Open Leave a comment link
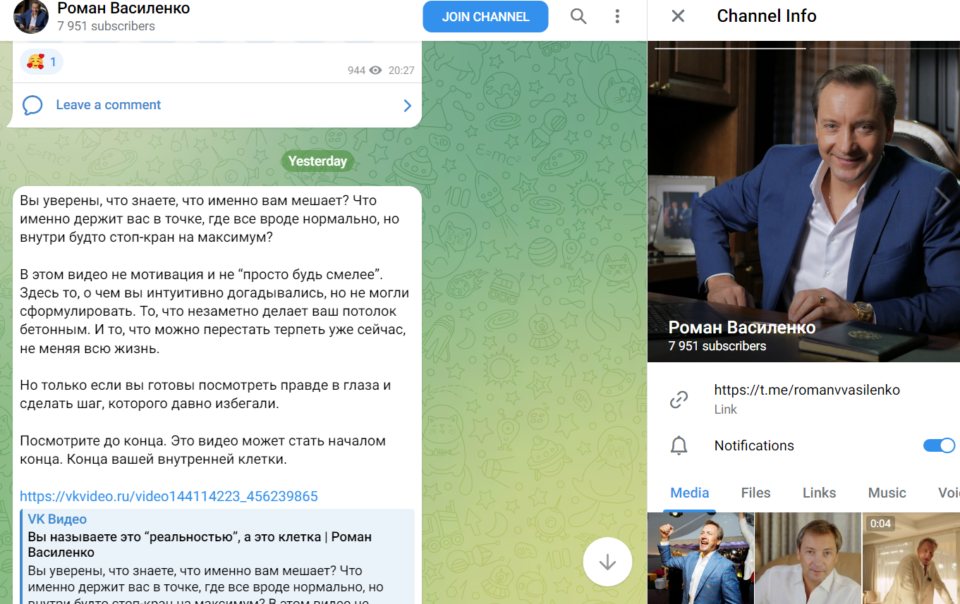This screenshot has width=960, height=604. point(109,105)
